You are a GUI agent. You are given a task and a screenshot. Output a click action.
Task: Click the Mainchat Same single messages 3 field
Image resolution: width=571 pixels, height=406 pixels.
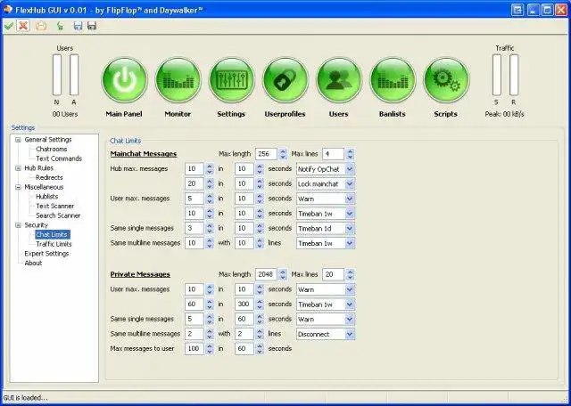click(194, 228)
